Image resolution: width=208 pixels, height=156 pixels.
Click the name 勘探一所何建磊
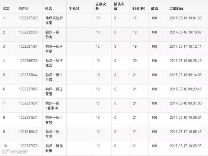point(54,63)
